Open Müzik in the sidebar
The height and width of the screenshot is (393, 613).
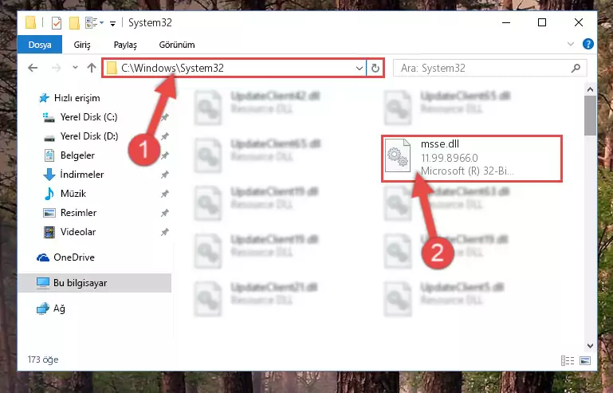pos(73,194)
